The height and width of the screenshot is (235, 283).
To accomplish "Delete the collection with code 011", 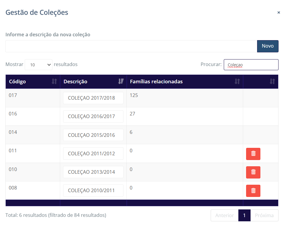I will (x=253, y=153).
